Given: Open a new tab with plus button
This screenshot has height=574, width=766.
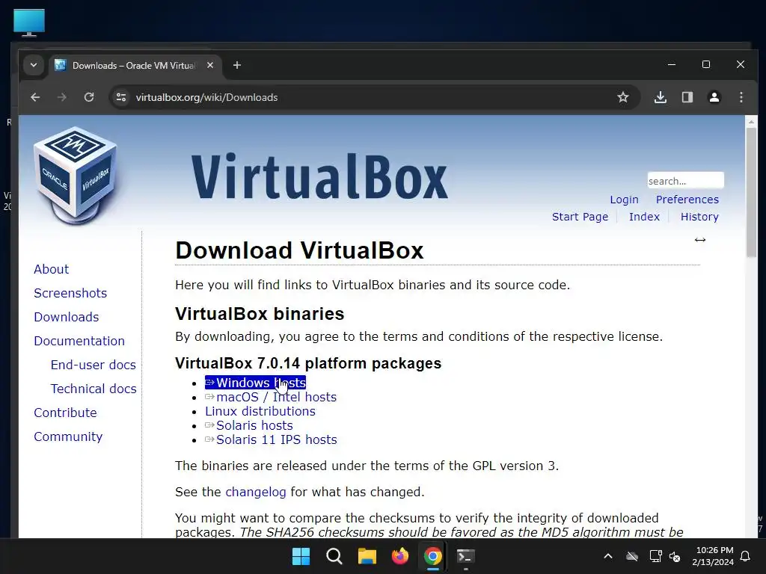Looking at the screenshot, I should point(237,65).
